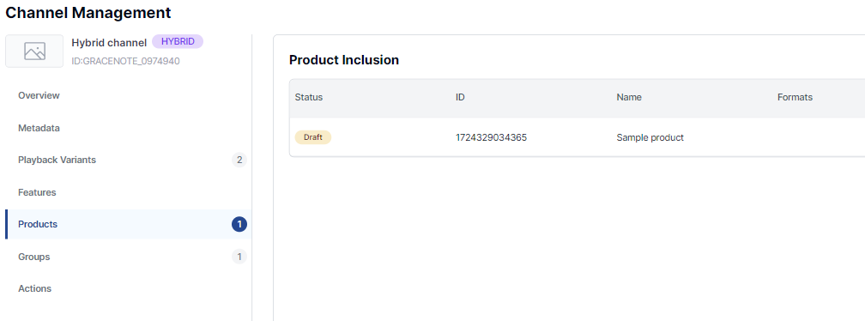
Task: Navigate to the Groups section
Action: click(33, 257)
